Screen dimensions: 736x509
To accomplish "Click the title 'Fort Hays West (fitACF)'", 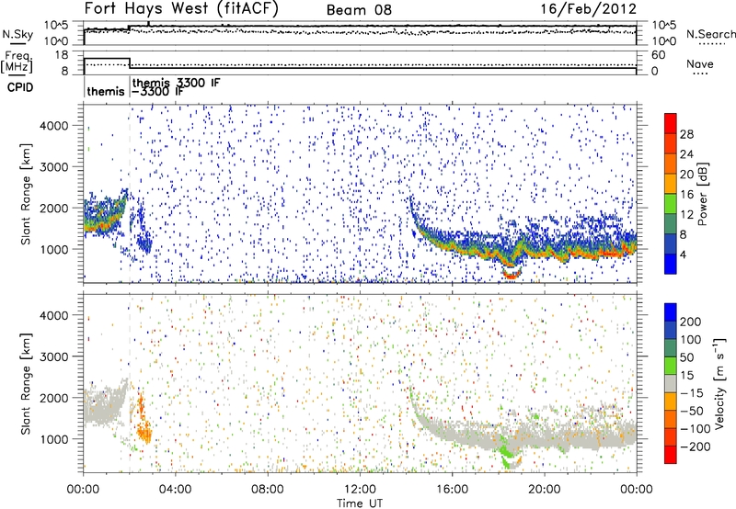I will click(x=181, y=8).
